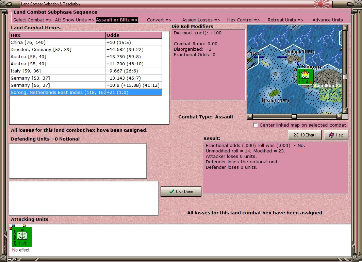Click the 2nd Mar Div attacking unit counter
Viewport: 362px width, 262px height.
[x=22, y=237]
